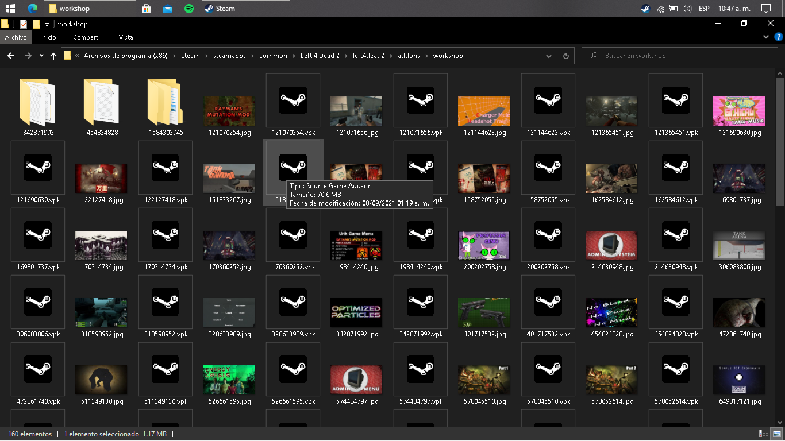This screenshot has width=785, height=441.
Task: Click the Properties icon in the title bar
Action: pyautogui.click(x=24, y=24)
